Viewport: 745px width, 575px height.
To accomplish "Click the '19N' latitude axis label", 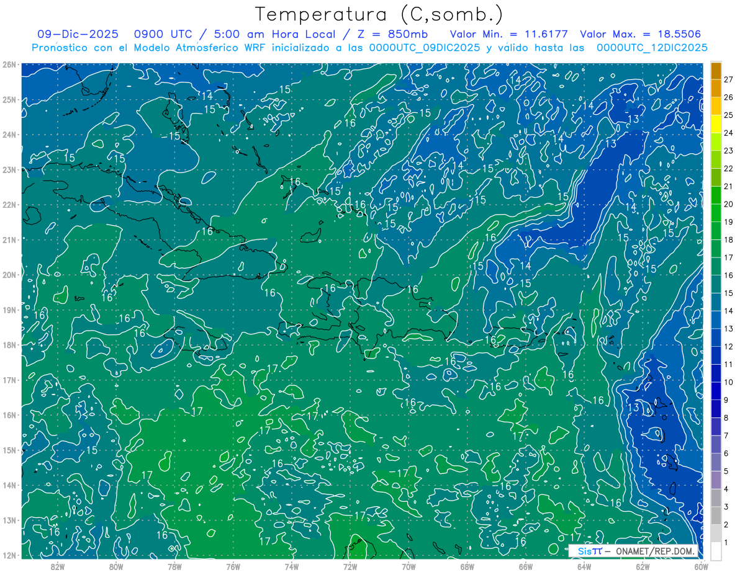I will coord(9,310).
